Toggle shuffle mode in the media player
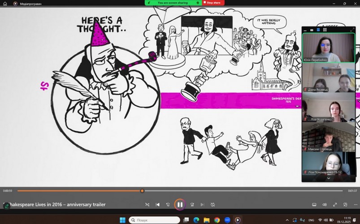Image resolution: width=360 pixels, height=224 pixels. click(147, 205)
